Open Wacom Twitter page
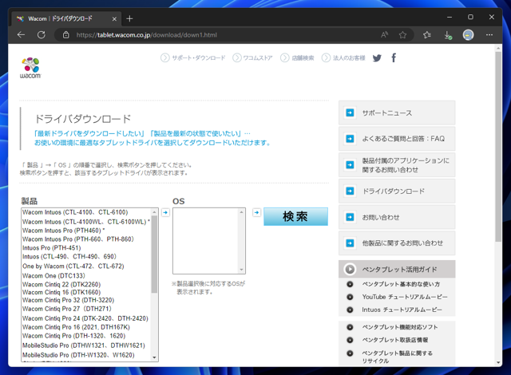The height and width of the screenshot is (375, 511). 377,58
